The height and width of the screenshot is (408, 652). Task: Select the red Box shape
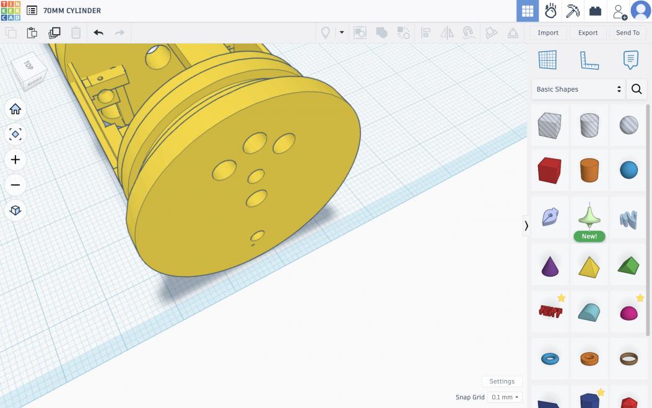549,169
